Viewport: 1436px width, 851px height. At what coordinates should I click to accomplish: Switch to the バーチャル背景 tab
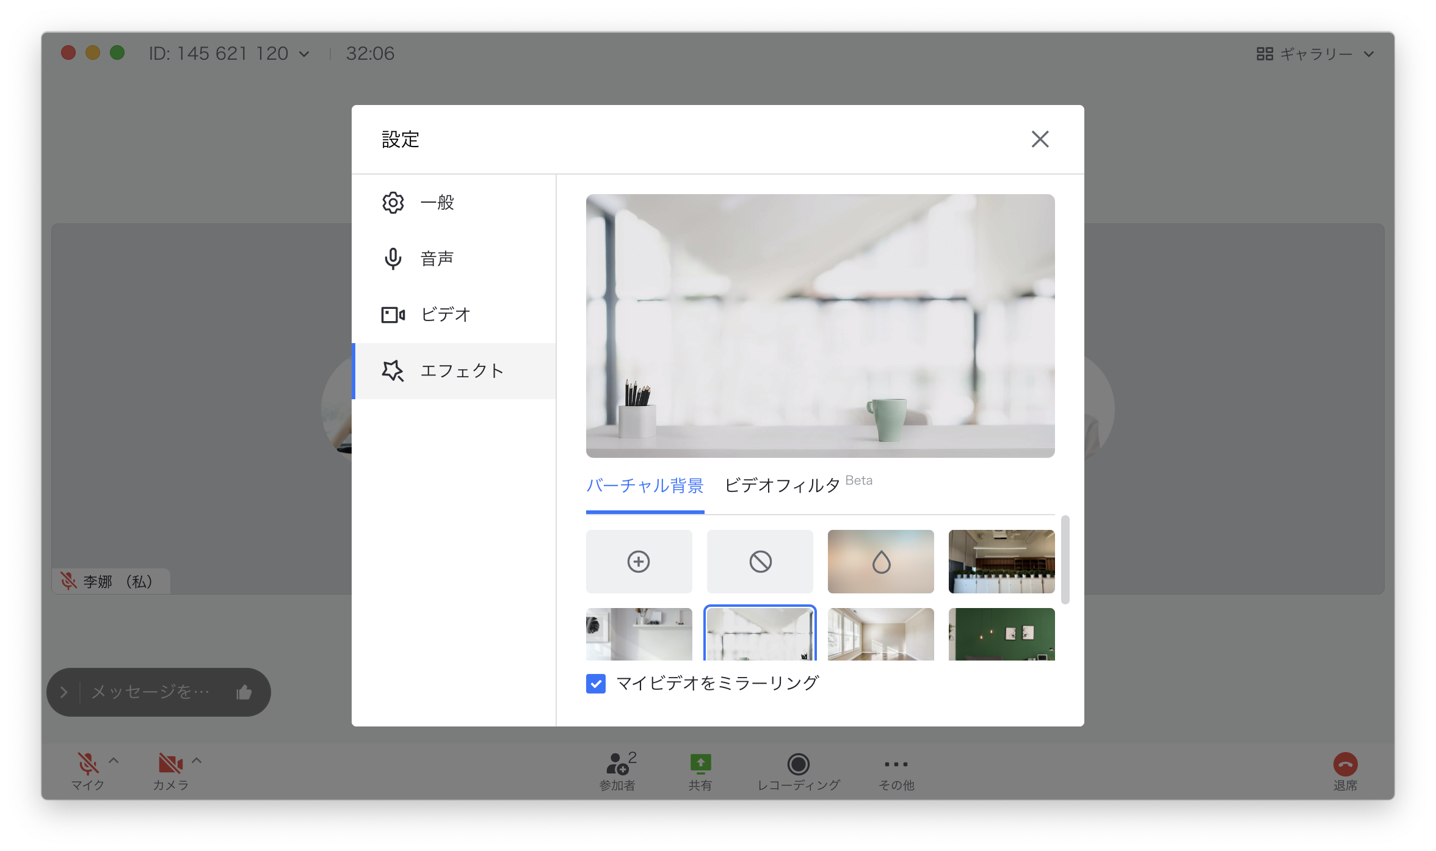coord(645,485)
